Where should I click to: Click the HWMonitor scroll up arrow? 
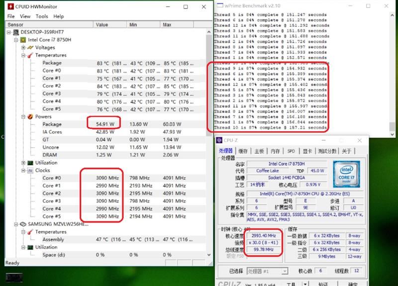point(209,32)
